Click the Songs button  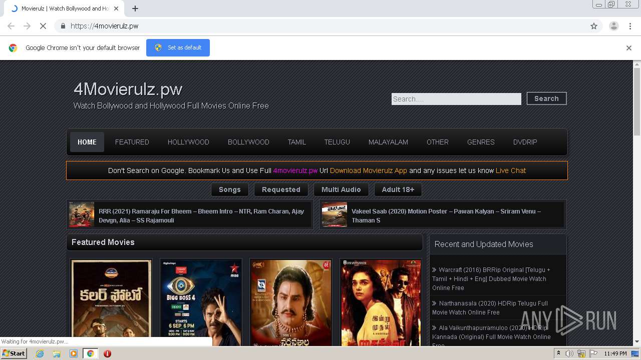[230, 189]
